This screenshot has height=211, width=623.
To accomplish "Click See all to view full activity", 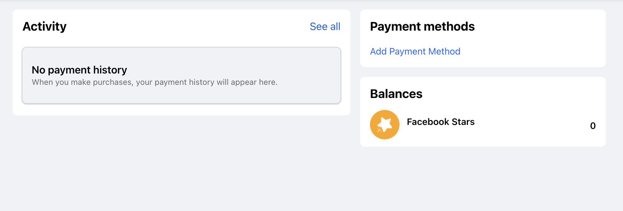I will [325, 27].
